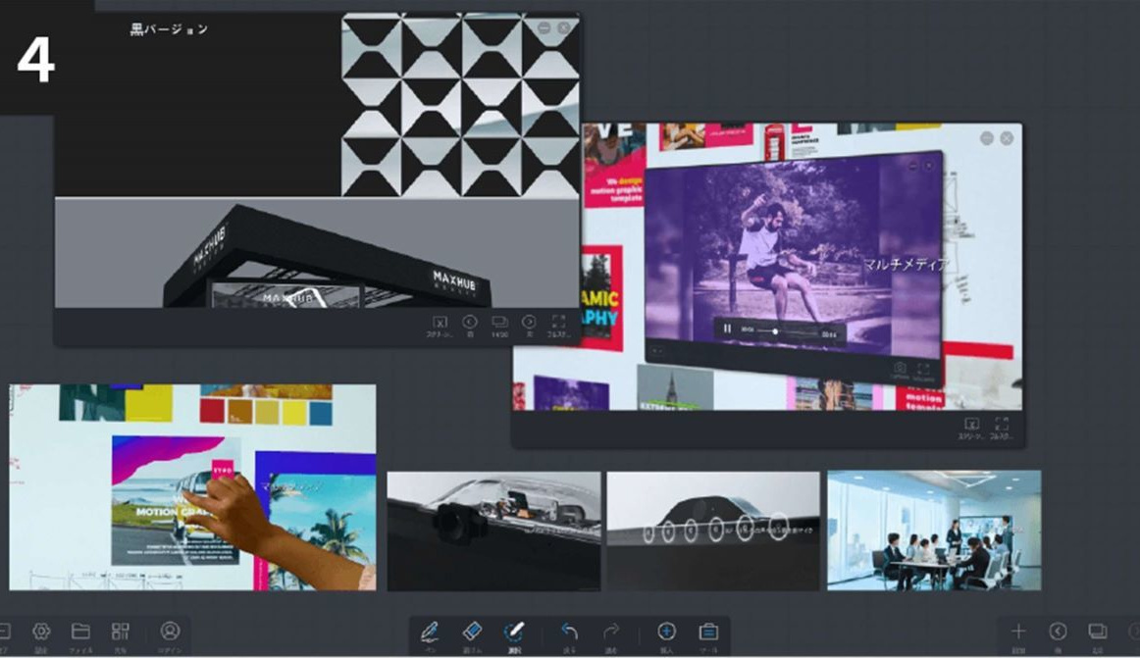Open the user login icon

[170, 631]
